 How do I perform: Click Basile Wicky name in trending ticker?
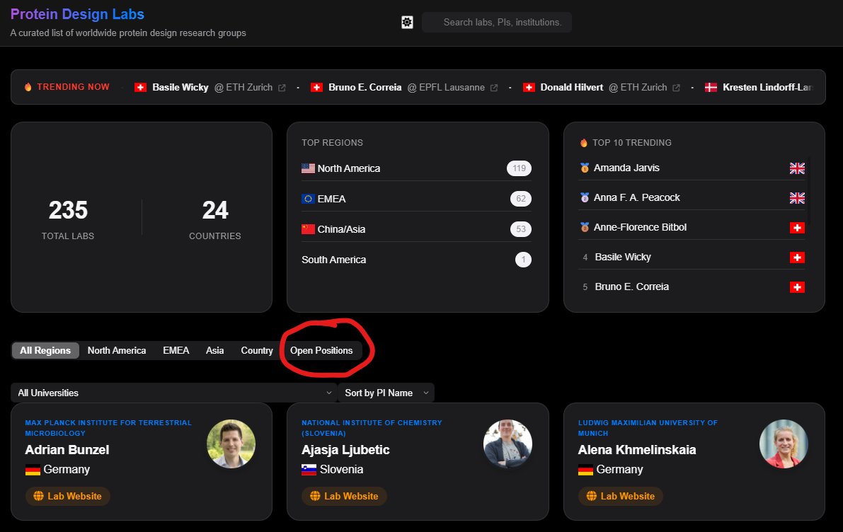click(180, 87)
